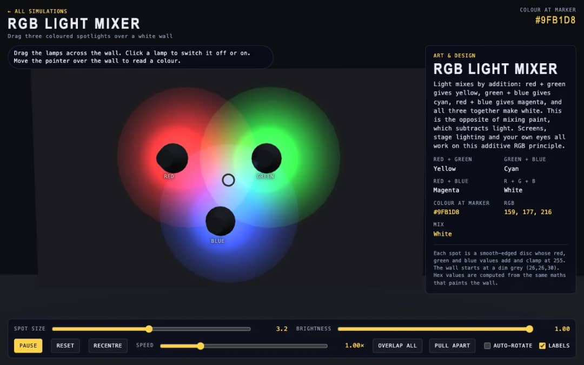Toggle the green lamp off

(x=266, y=158)
